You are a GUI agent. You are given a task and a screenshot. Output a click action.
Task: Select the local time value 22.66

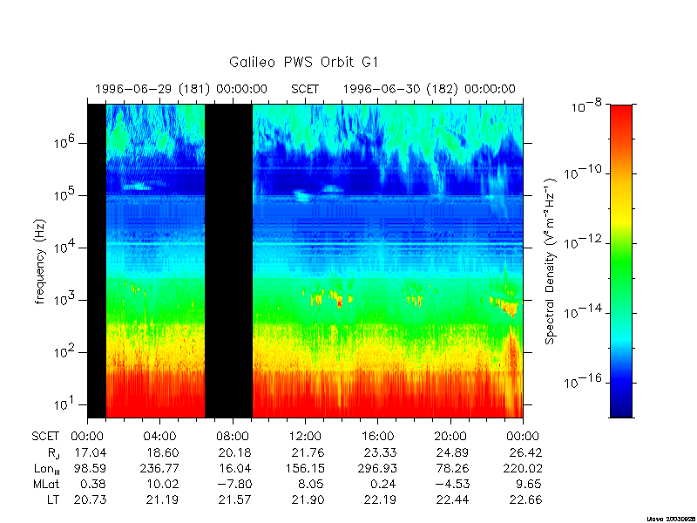pos(525,499)
